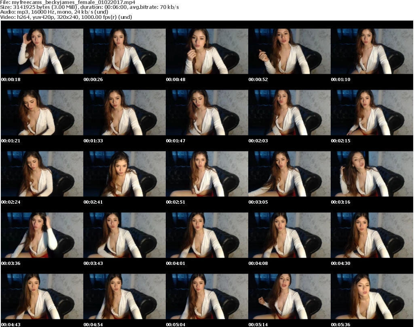
Task: Click the timestamp text '00:00:26'
Action: tap(93, 79)
